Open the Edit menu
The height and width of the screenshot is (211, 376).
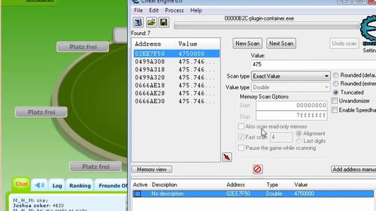point(154,11)
